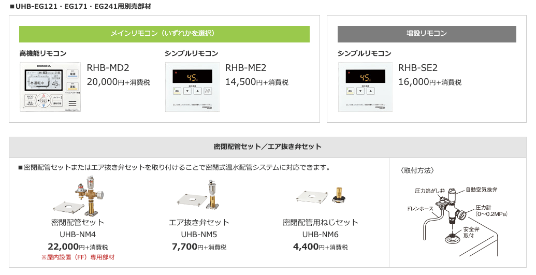Click the RHB-MD2 remote control image

[x=50, y=87]
